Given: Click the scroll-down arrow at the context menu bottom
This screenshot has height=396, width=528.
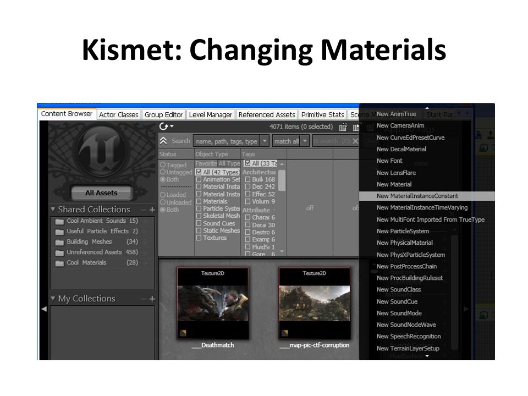Looking at the screenshot, I should tap(427, 356).
